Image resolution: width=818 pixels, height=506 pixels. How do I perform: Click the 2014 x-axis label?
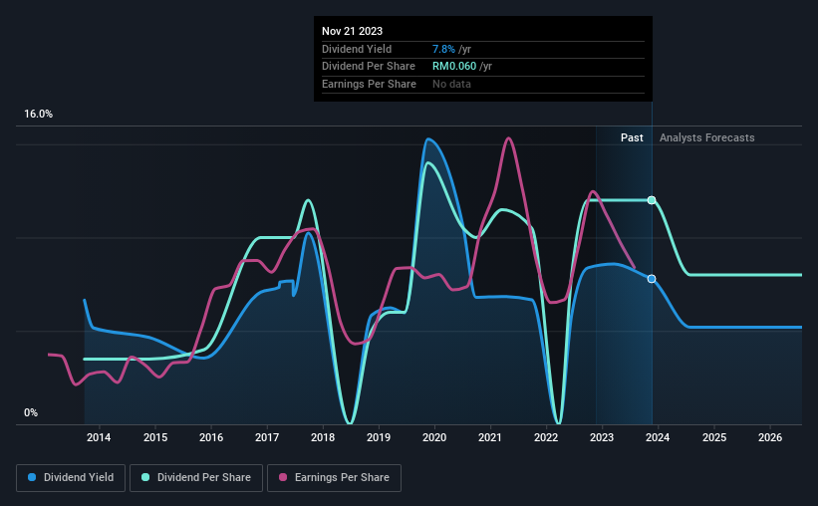pos(99,437)
